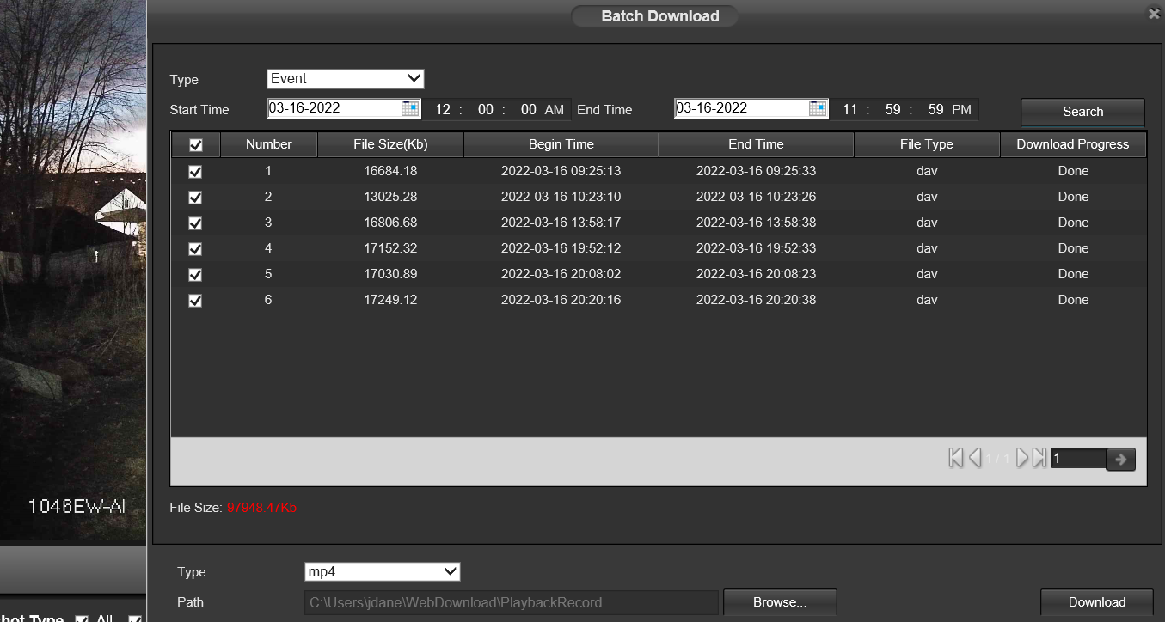
Task: Click the Start Time AM indicator
Action: [555, 110]
